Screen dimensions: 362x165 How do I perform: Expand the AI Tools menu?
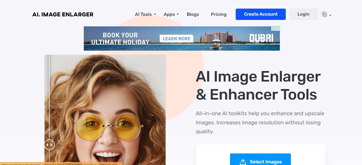point(145,14)
